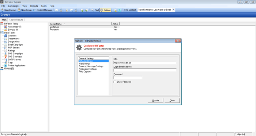
Task: Click the Login Email Address field
Action: (x=145, y=70)
